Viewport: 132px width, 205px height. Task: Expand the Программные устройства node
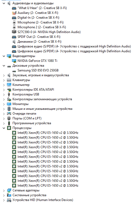[x=4, y=123]
